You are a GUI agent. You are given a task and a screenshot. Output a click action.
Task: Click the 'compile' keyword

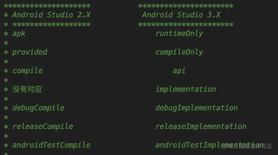tap(27, 71)
